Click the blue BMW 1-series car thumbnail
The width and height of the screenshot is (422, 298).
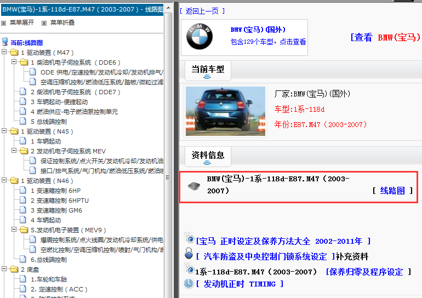coord(226,111)
